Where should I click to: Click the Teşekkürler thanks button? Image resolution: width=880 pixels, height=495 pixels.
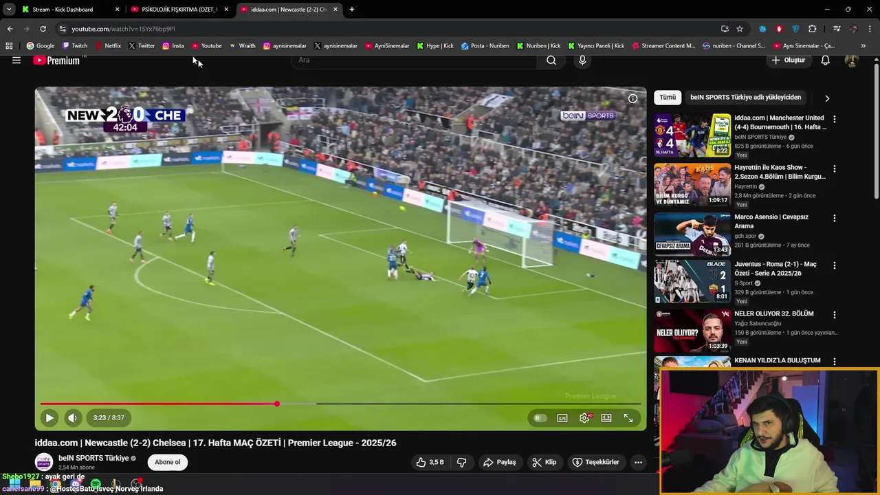click(x=596, y=462)
